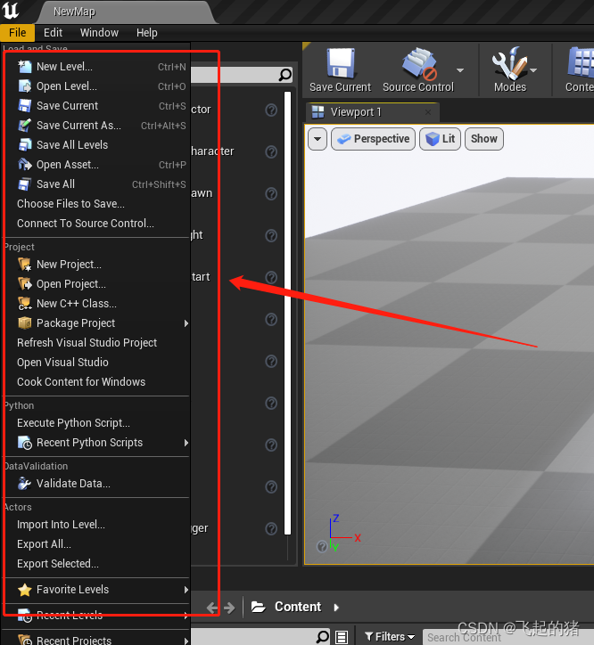Click the Save Current As icon
Viewport: 594px width, 645px height.
(x=25, y=126)
